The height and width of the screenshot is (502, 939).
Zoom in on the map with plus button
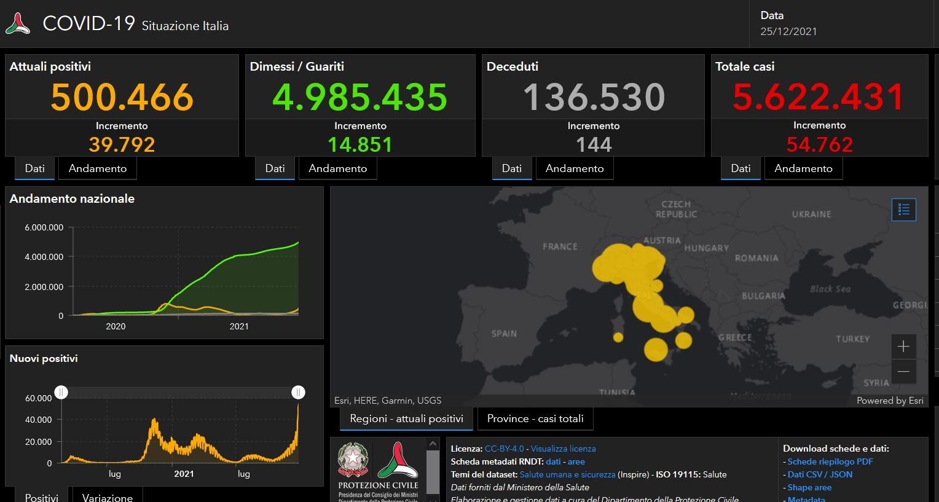tap(903, 347)
